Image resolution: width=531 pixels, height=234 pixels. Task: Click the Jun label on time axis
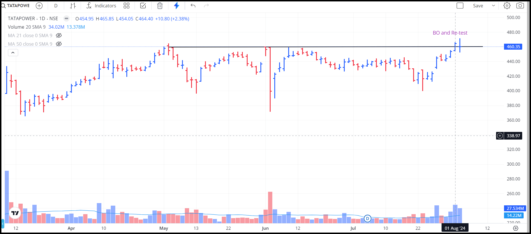coord(265,228)
